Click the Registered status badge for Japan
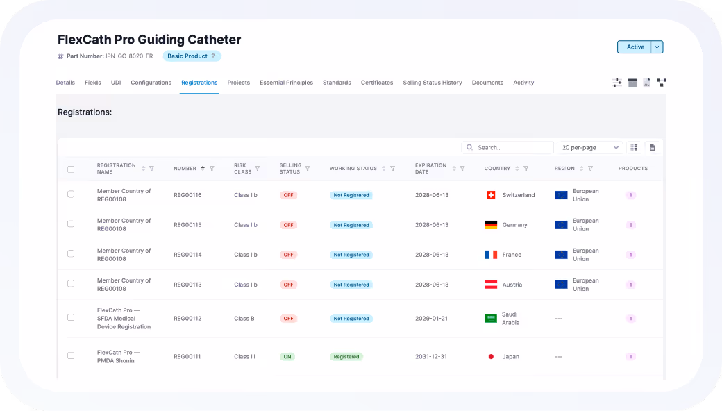 [x=346, y=357]
